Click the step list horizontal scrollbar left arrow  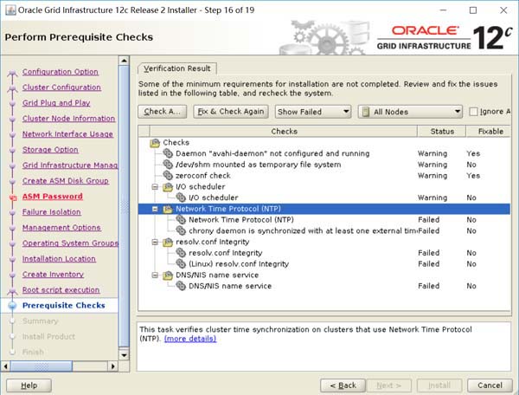point(5,366)
